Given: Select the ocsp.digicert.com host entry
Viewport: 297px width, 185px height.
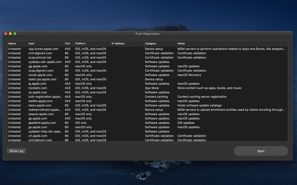Looking at the screenshot, I should (41, 71).
